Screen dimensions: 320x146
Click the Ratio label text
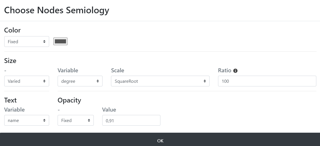[225, 70]
